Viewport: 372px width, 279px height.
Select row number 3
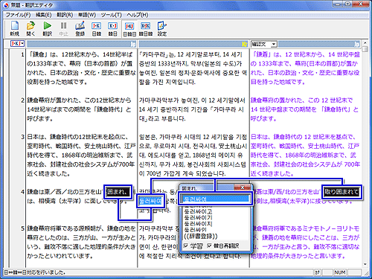coord(22,137)
